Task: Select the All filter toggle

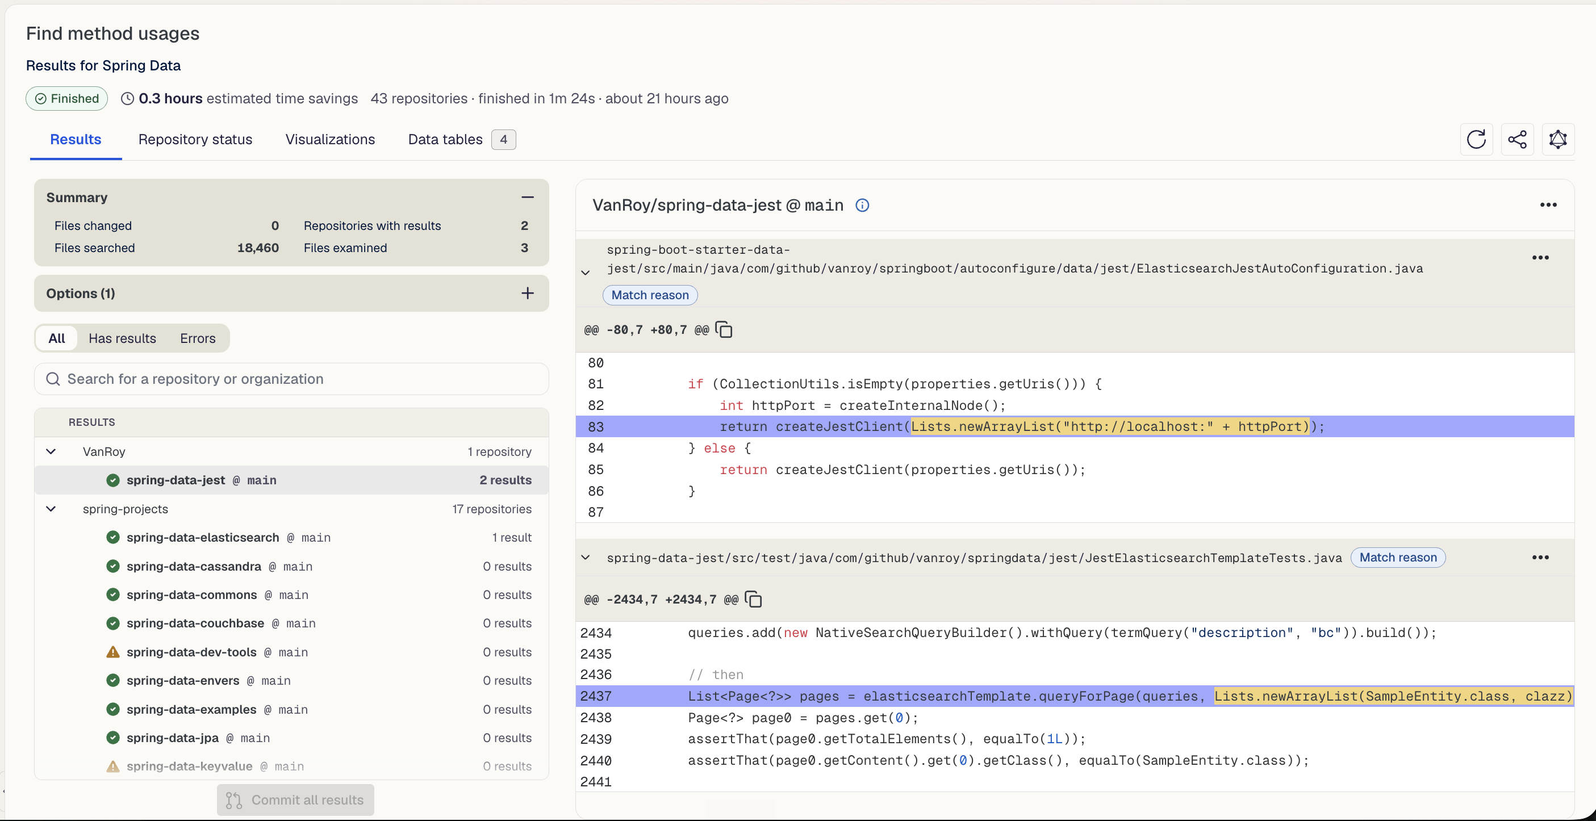Action: tap(56, 338)
